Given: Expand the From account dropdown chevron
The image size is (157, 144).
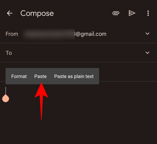Looking at the screenshot, I should (x=148, y=34).
